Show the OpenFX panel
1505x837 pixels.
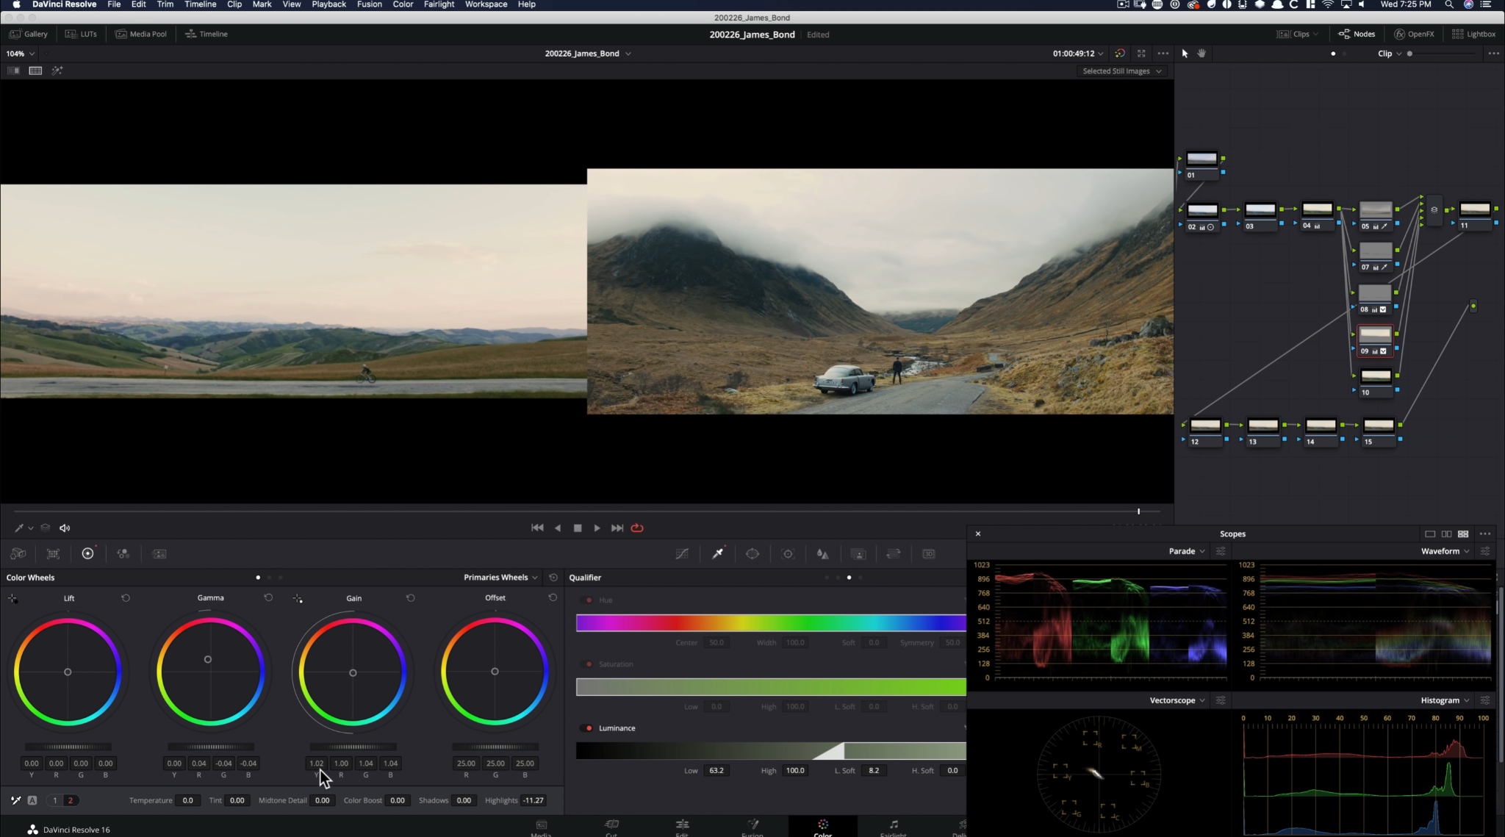(1414, 34)
